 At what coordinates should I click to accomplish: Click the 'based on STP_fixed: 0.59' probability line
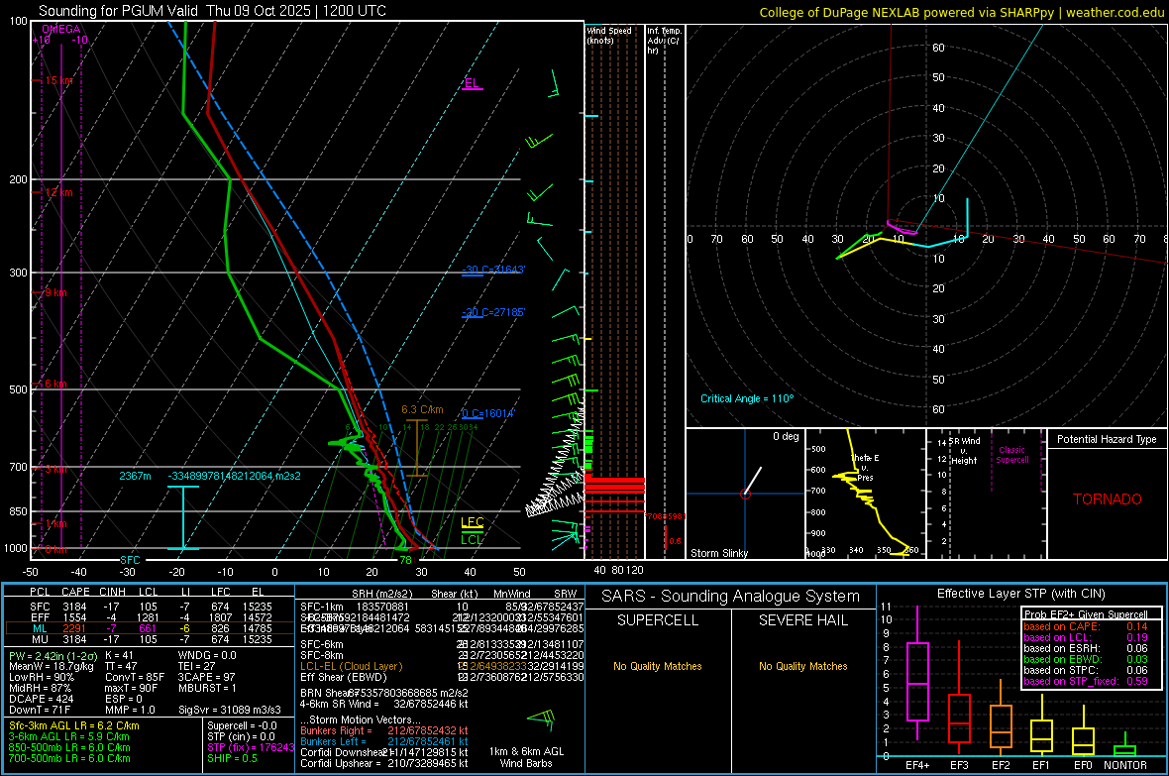click(x=1086, y=681)
